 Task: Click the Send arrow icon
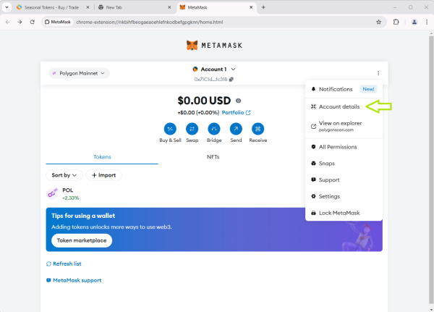236,128
